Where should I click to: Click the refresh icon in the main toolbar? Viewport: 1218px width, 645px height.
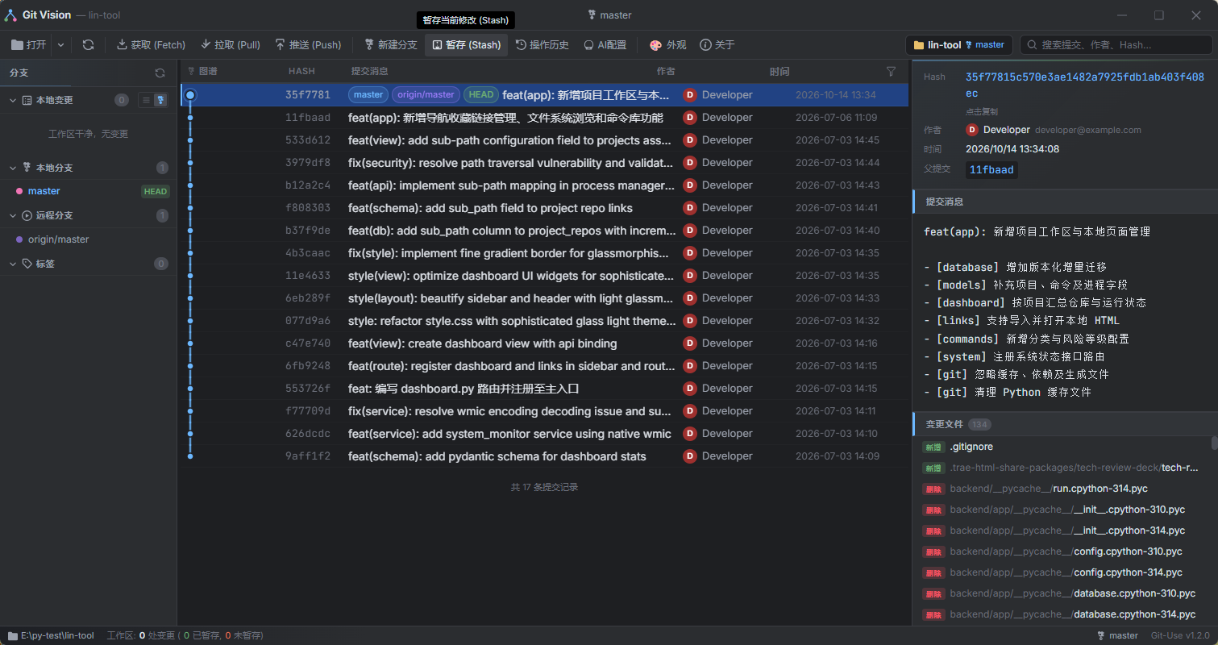[88, 45]
